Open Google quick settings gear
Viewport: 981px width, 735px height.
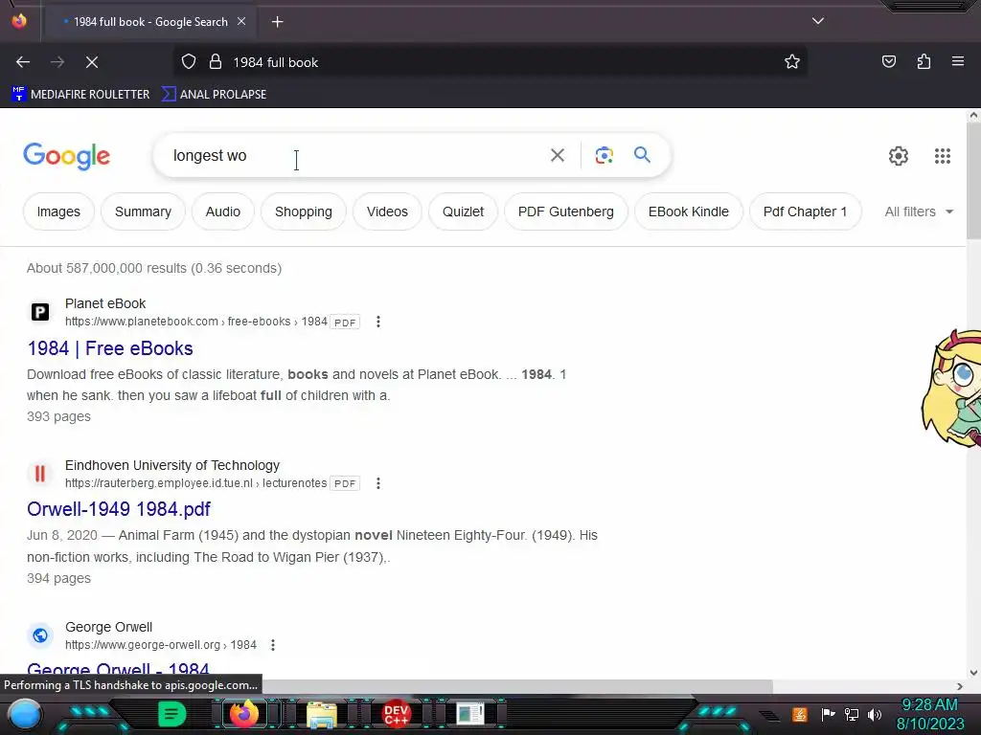pyautogui.click(x=899, y=156)
